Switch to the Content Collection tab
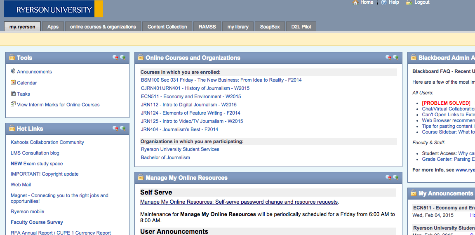 [x=167, y=27]
